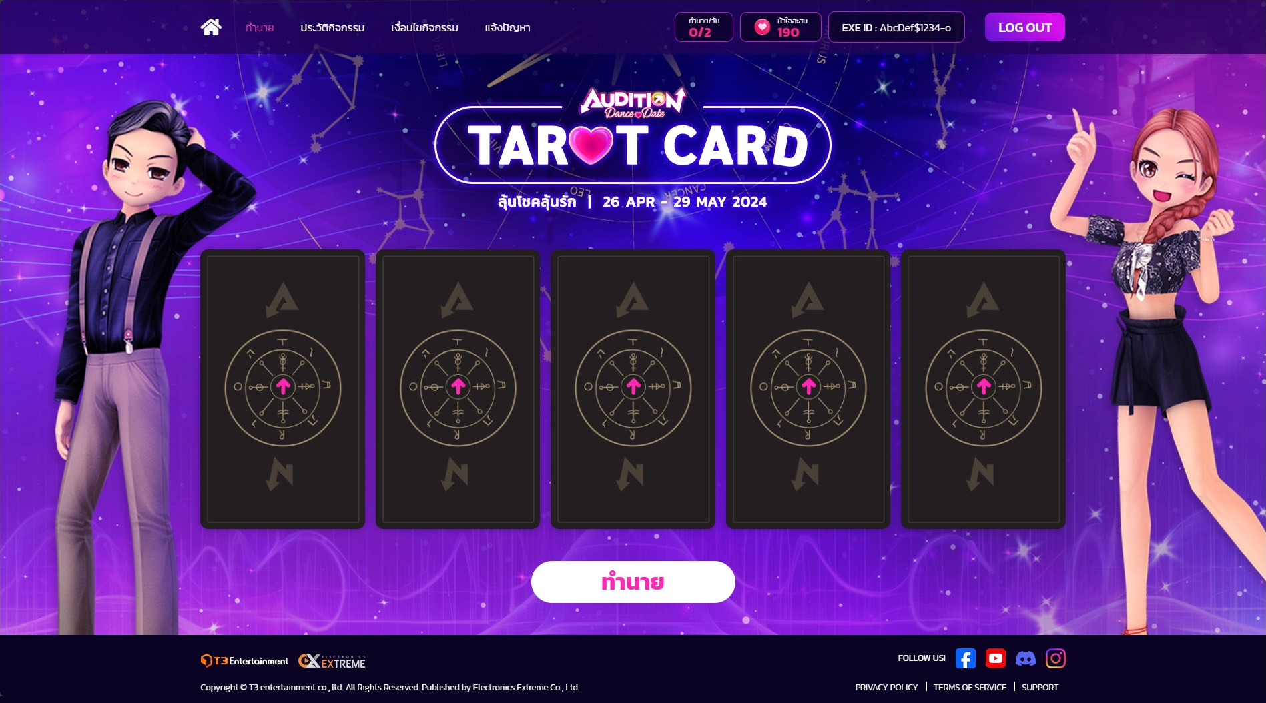This screenshot has width=1266, height=703.
Task: Open the YouTube channel icon
Action: [995, 658]
